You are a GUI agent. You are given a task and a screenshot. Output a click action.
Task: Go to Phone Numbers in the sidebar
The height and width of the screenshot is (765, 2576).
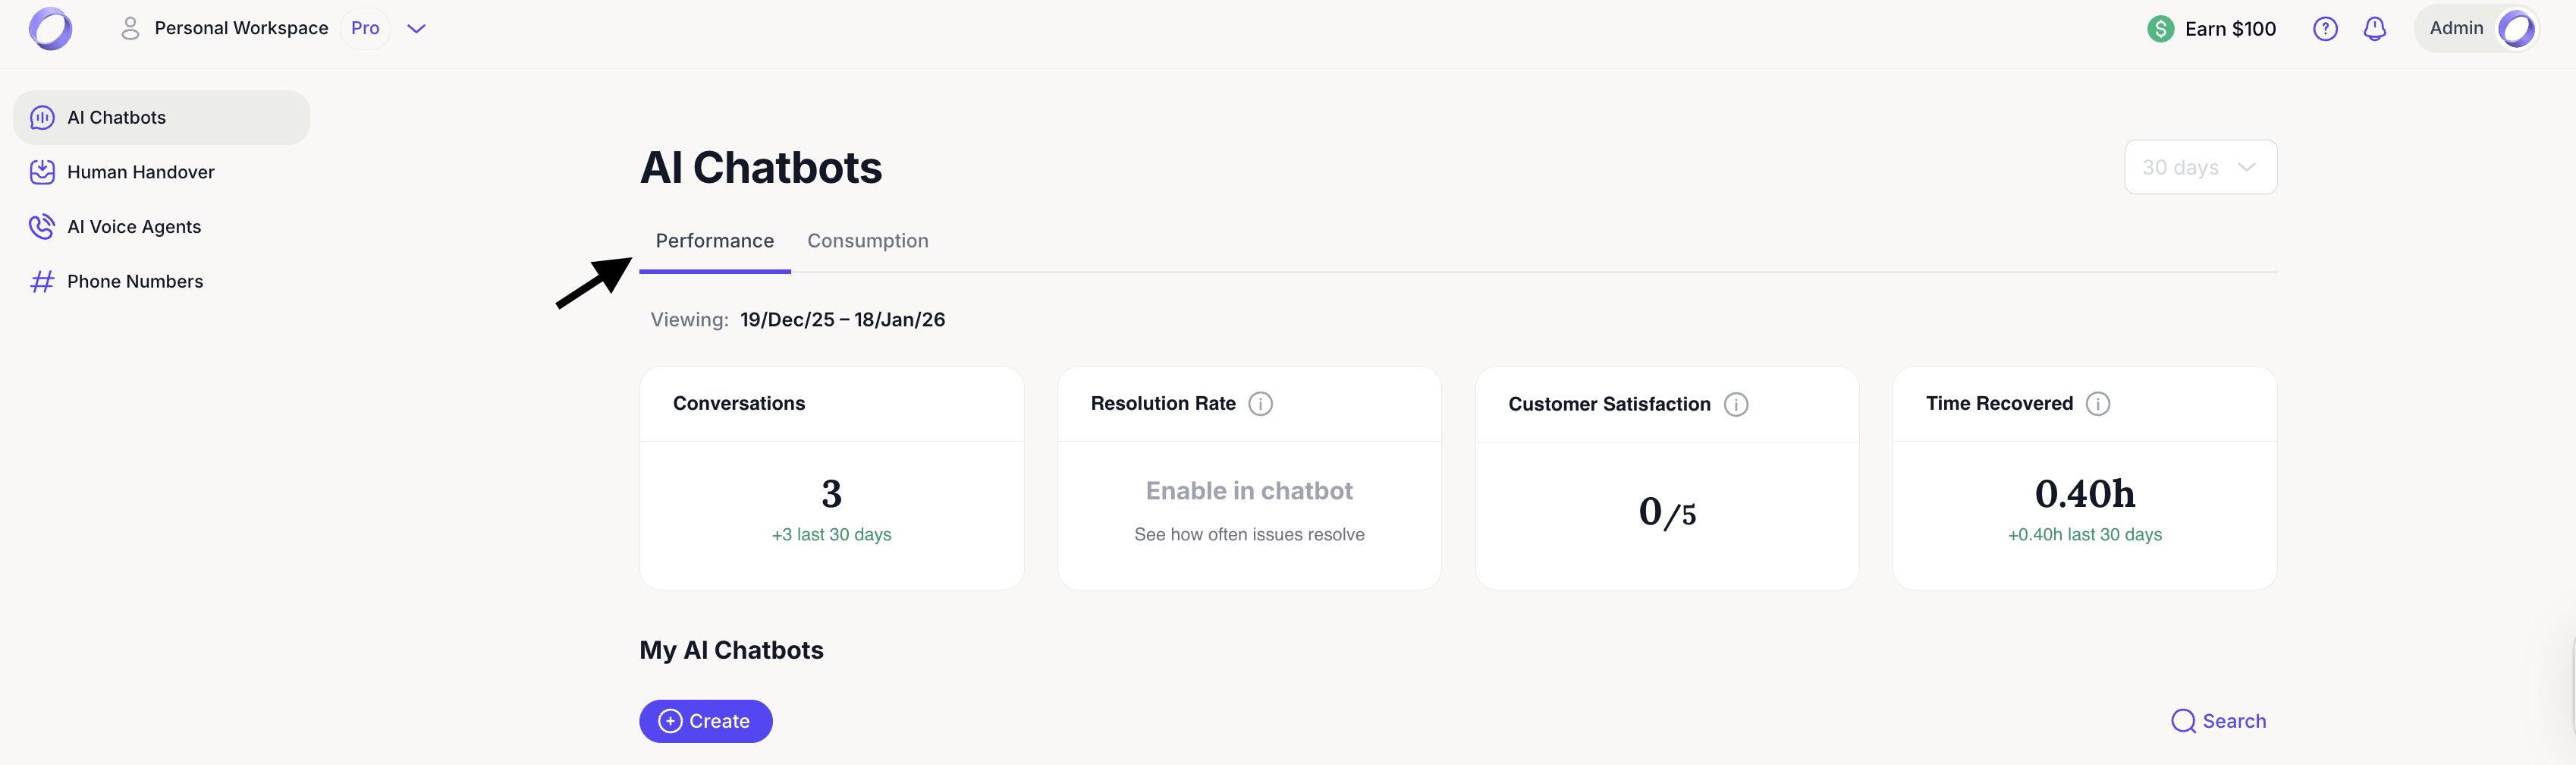pos(134,282)
